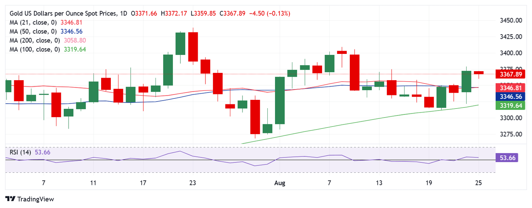The image size is (532, 208).
Task: Click the tall red candlestick above date 23
Action: pyautogui.click(x=193, y=47)
